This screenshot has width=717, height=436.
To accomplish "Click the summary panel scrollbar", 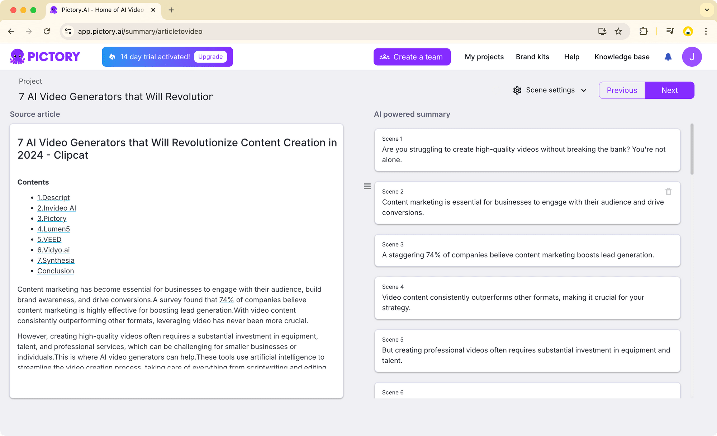I will click(x=692, y=149).
